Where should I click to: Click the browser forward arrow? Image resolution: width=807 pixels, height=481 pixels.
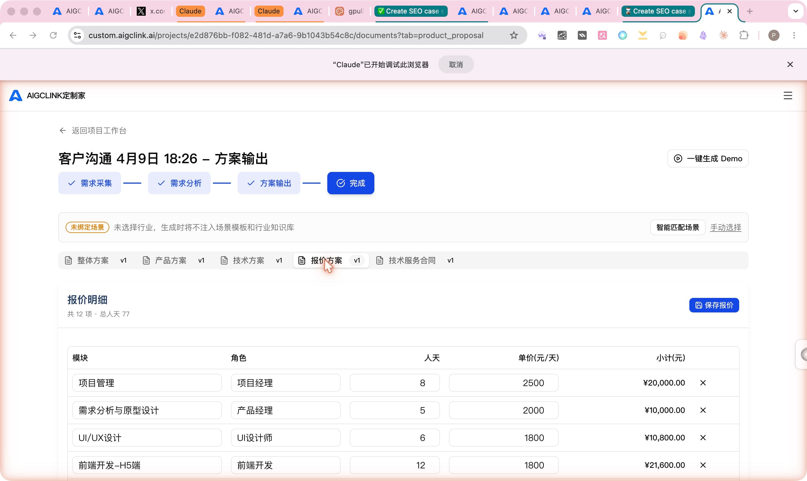click(33, 35)
